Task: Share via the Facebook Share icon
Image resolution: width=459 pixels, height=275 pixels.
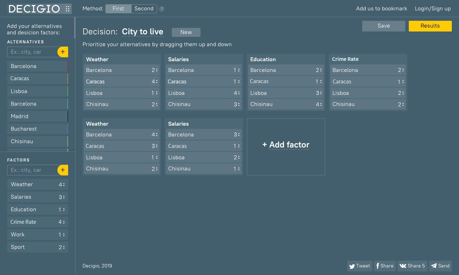Action: (378, 266)
